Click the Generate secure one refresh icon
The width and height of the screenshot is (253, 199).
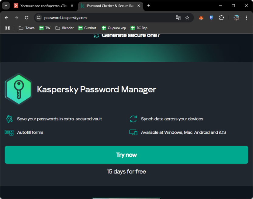click(x=97, y=35)
